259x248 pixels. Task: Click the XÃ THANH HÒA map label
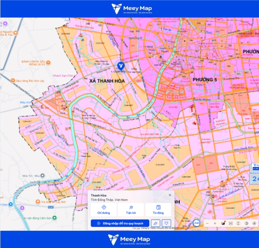click(x=107, y=81)
